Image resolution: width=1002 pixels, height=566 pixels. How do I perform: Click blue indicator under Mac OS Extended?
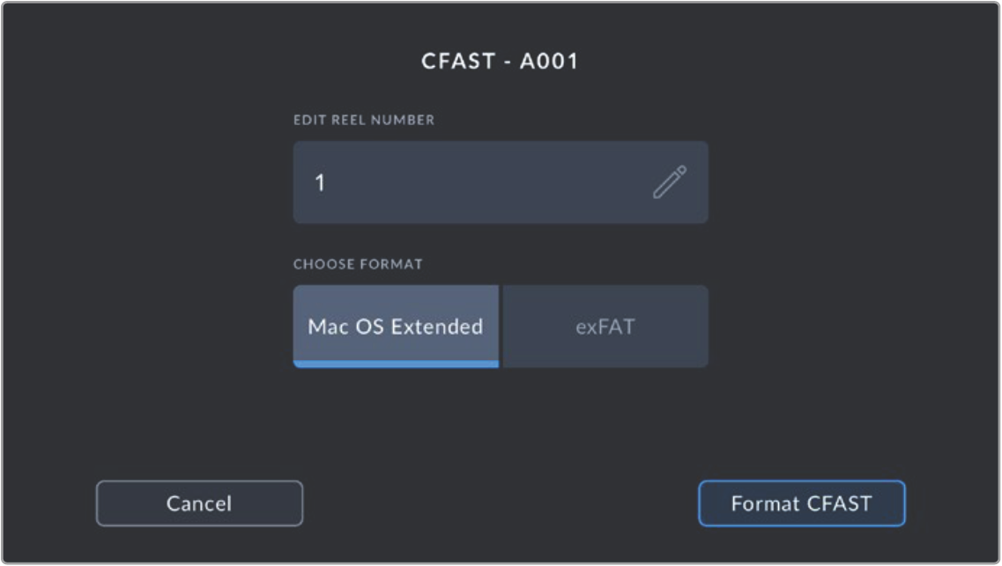396,364
